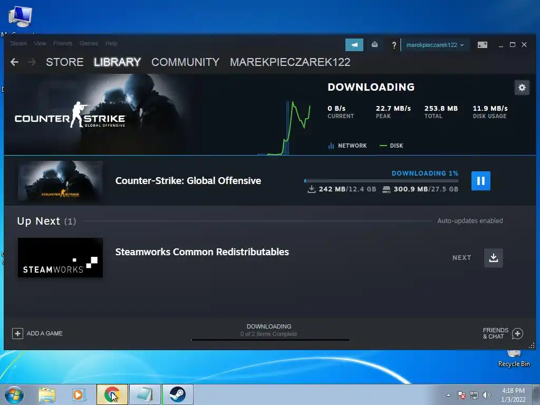
Task: Go forward with the right arrow
Action: point(32,62)
